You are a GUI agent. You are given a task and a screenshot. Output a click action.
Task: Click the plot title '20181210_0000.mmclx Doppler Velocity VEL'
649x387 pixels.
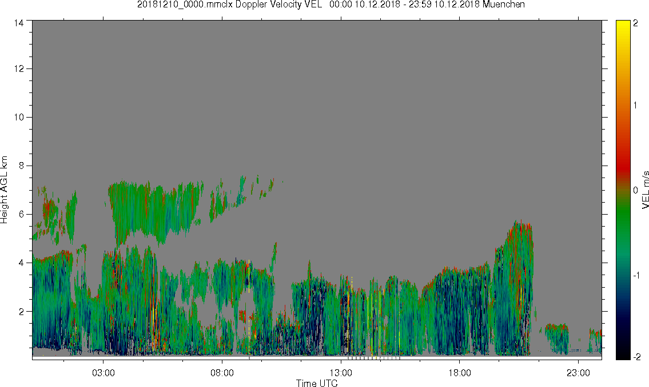229,5
